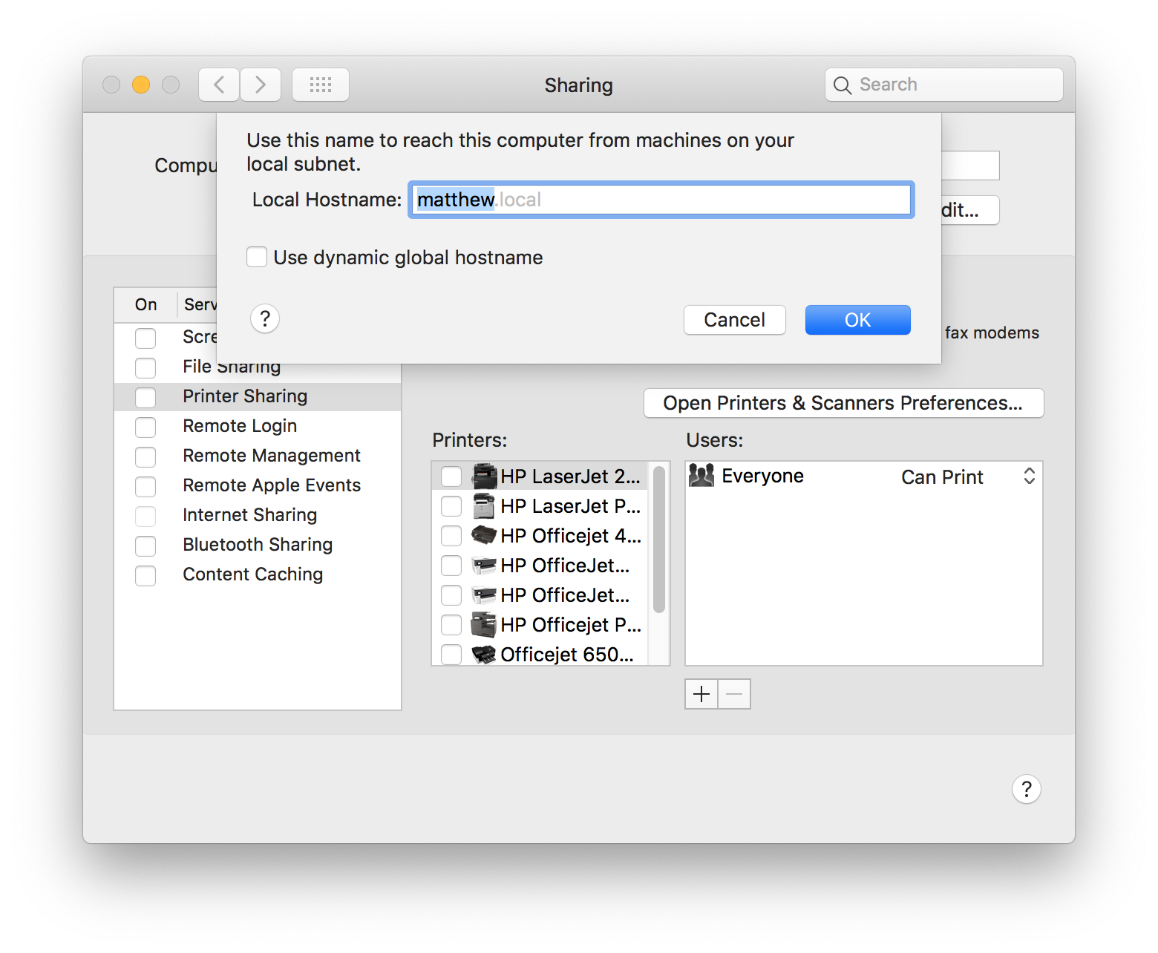The image size is (1158, 953).
Task: Select the HP Officejet P... printer name
Action: pos(571,625)
